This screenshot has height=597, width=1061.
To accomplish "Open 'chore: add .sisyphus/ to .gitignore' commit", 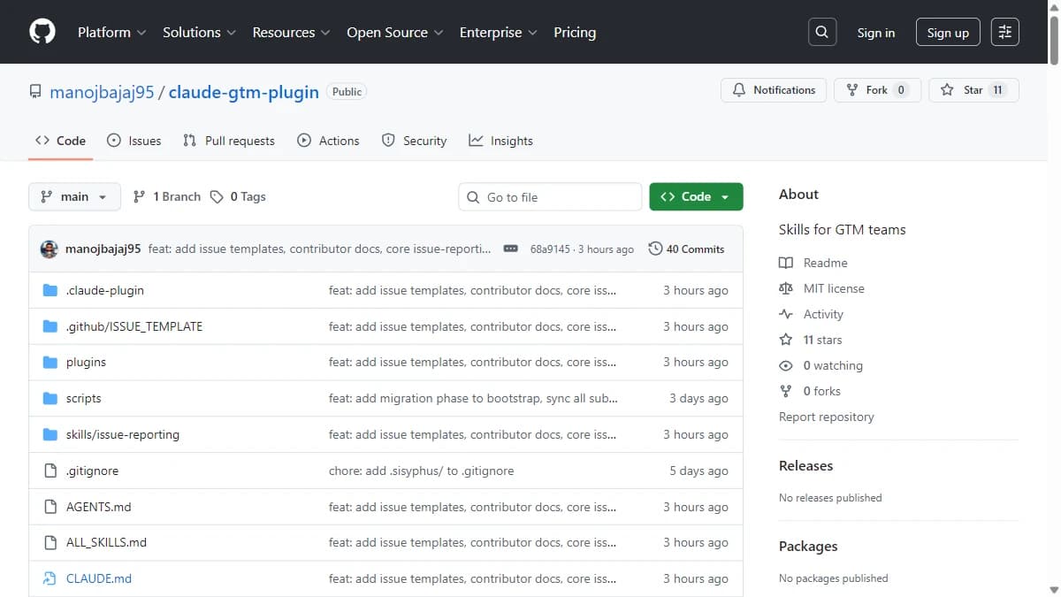I will point(421,471).
